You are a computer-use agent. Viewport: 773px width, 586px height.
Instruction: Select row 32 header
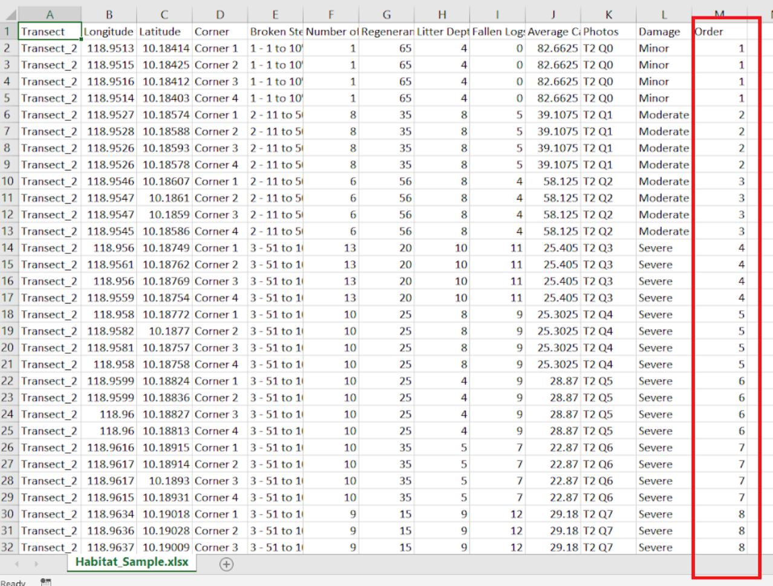tap(9, 547)
